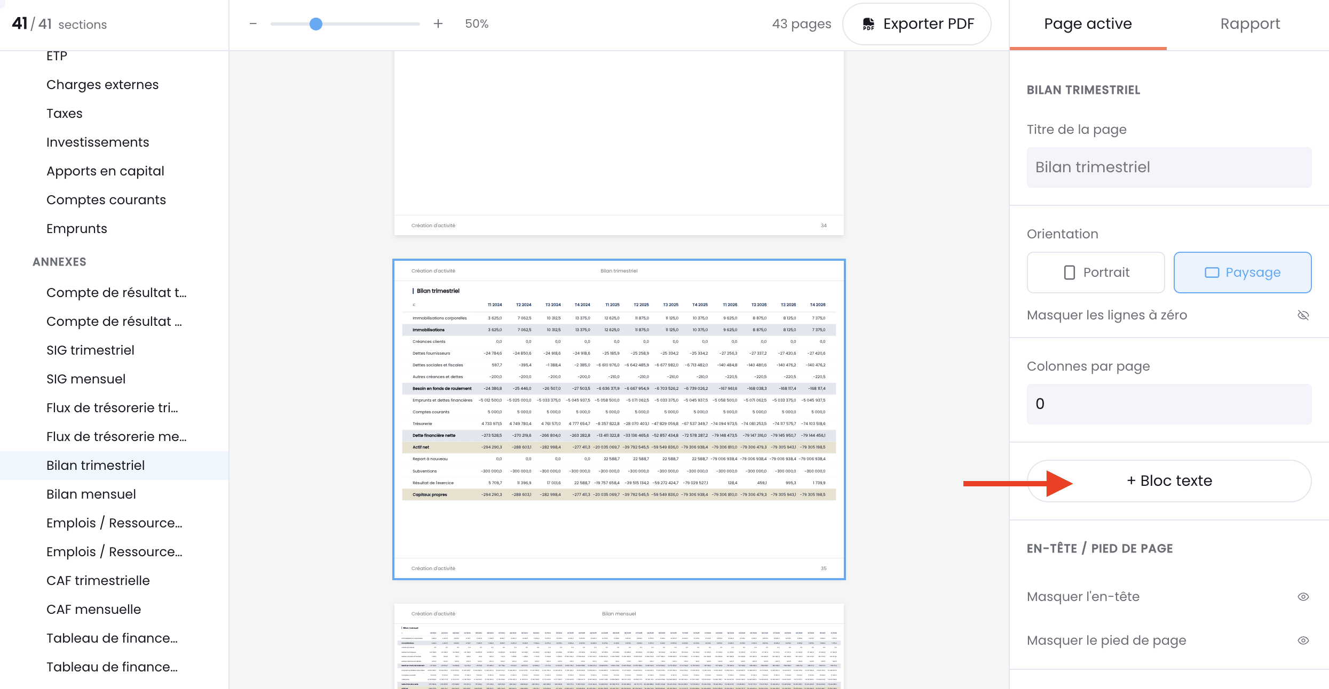Edit the Titre de la page field

coord(1169,167)
